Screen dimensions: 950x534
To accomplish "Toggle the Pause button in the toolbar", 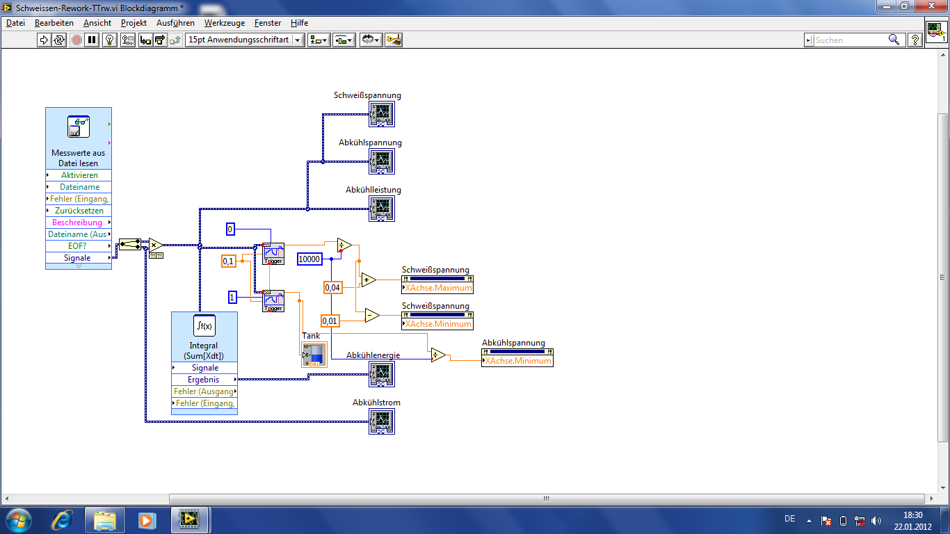I will pyautogui.click(x=92, y=40).
